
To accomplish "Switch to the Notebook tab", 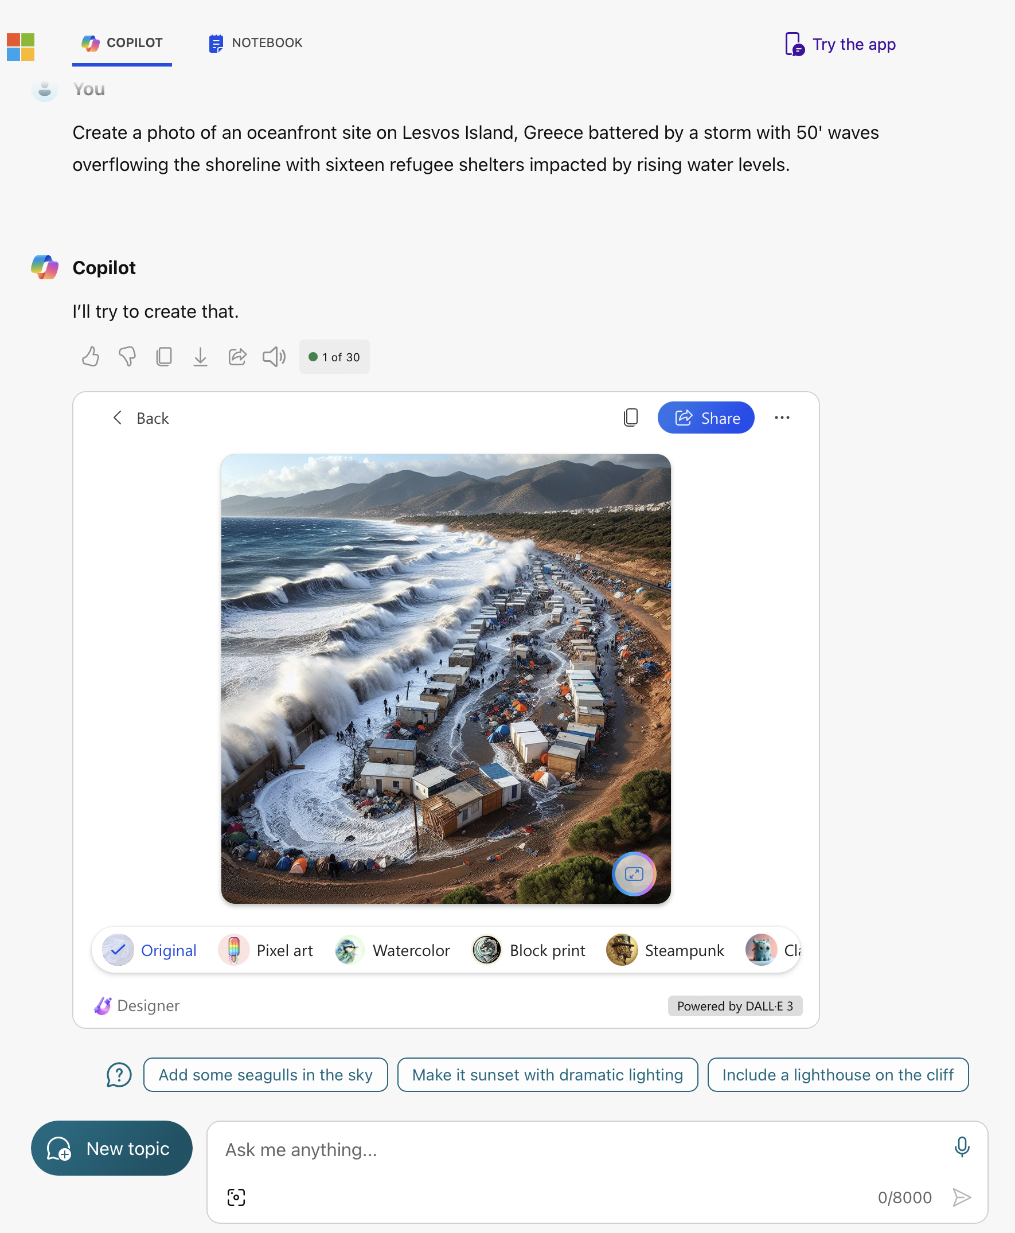I will point(256,42).
